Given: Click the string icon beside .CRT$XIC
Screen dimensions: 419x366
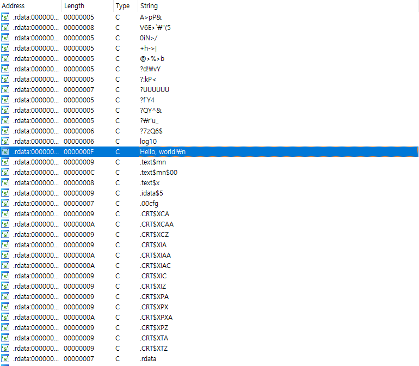Looking at the screenshot, I should (x=5, y=276).
